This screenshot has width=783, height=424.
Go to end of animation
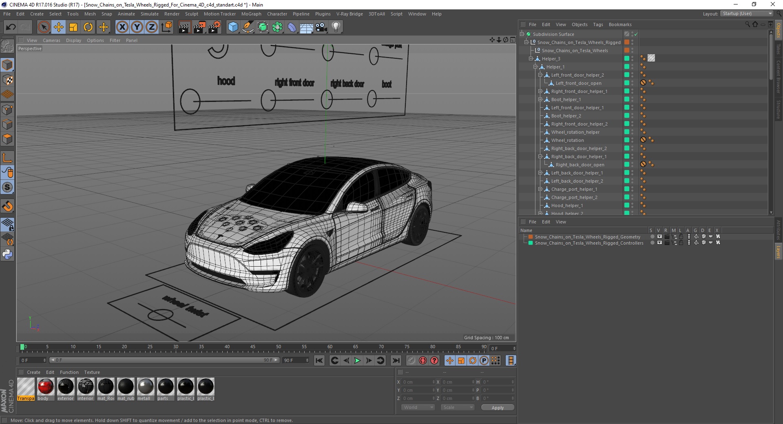click(396, 360)
